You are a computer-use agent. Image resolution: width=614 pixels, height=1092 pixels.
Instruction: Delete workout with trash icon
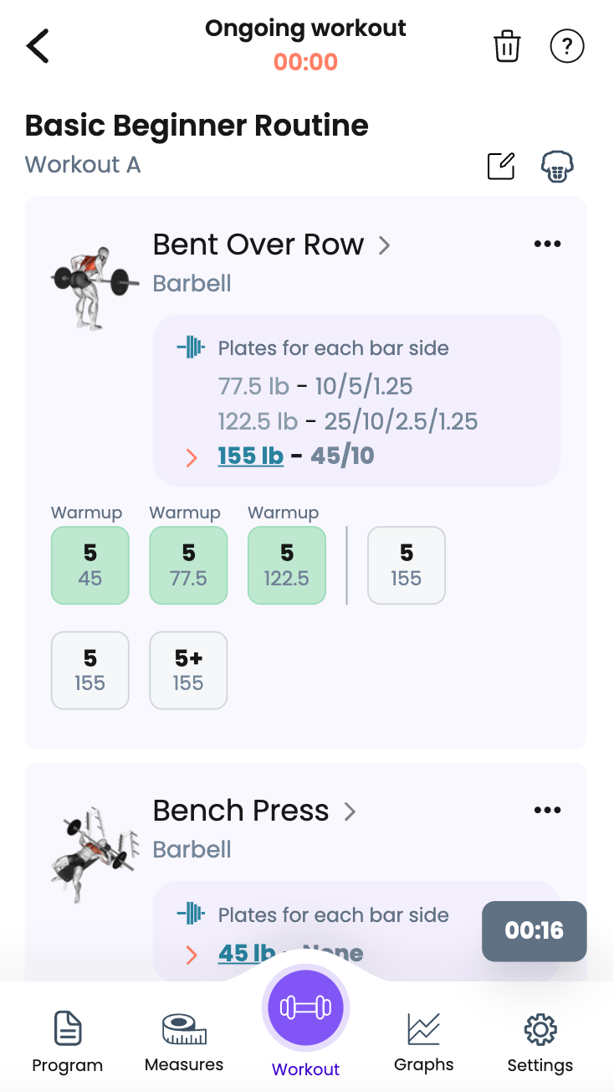tap(507, 46)
